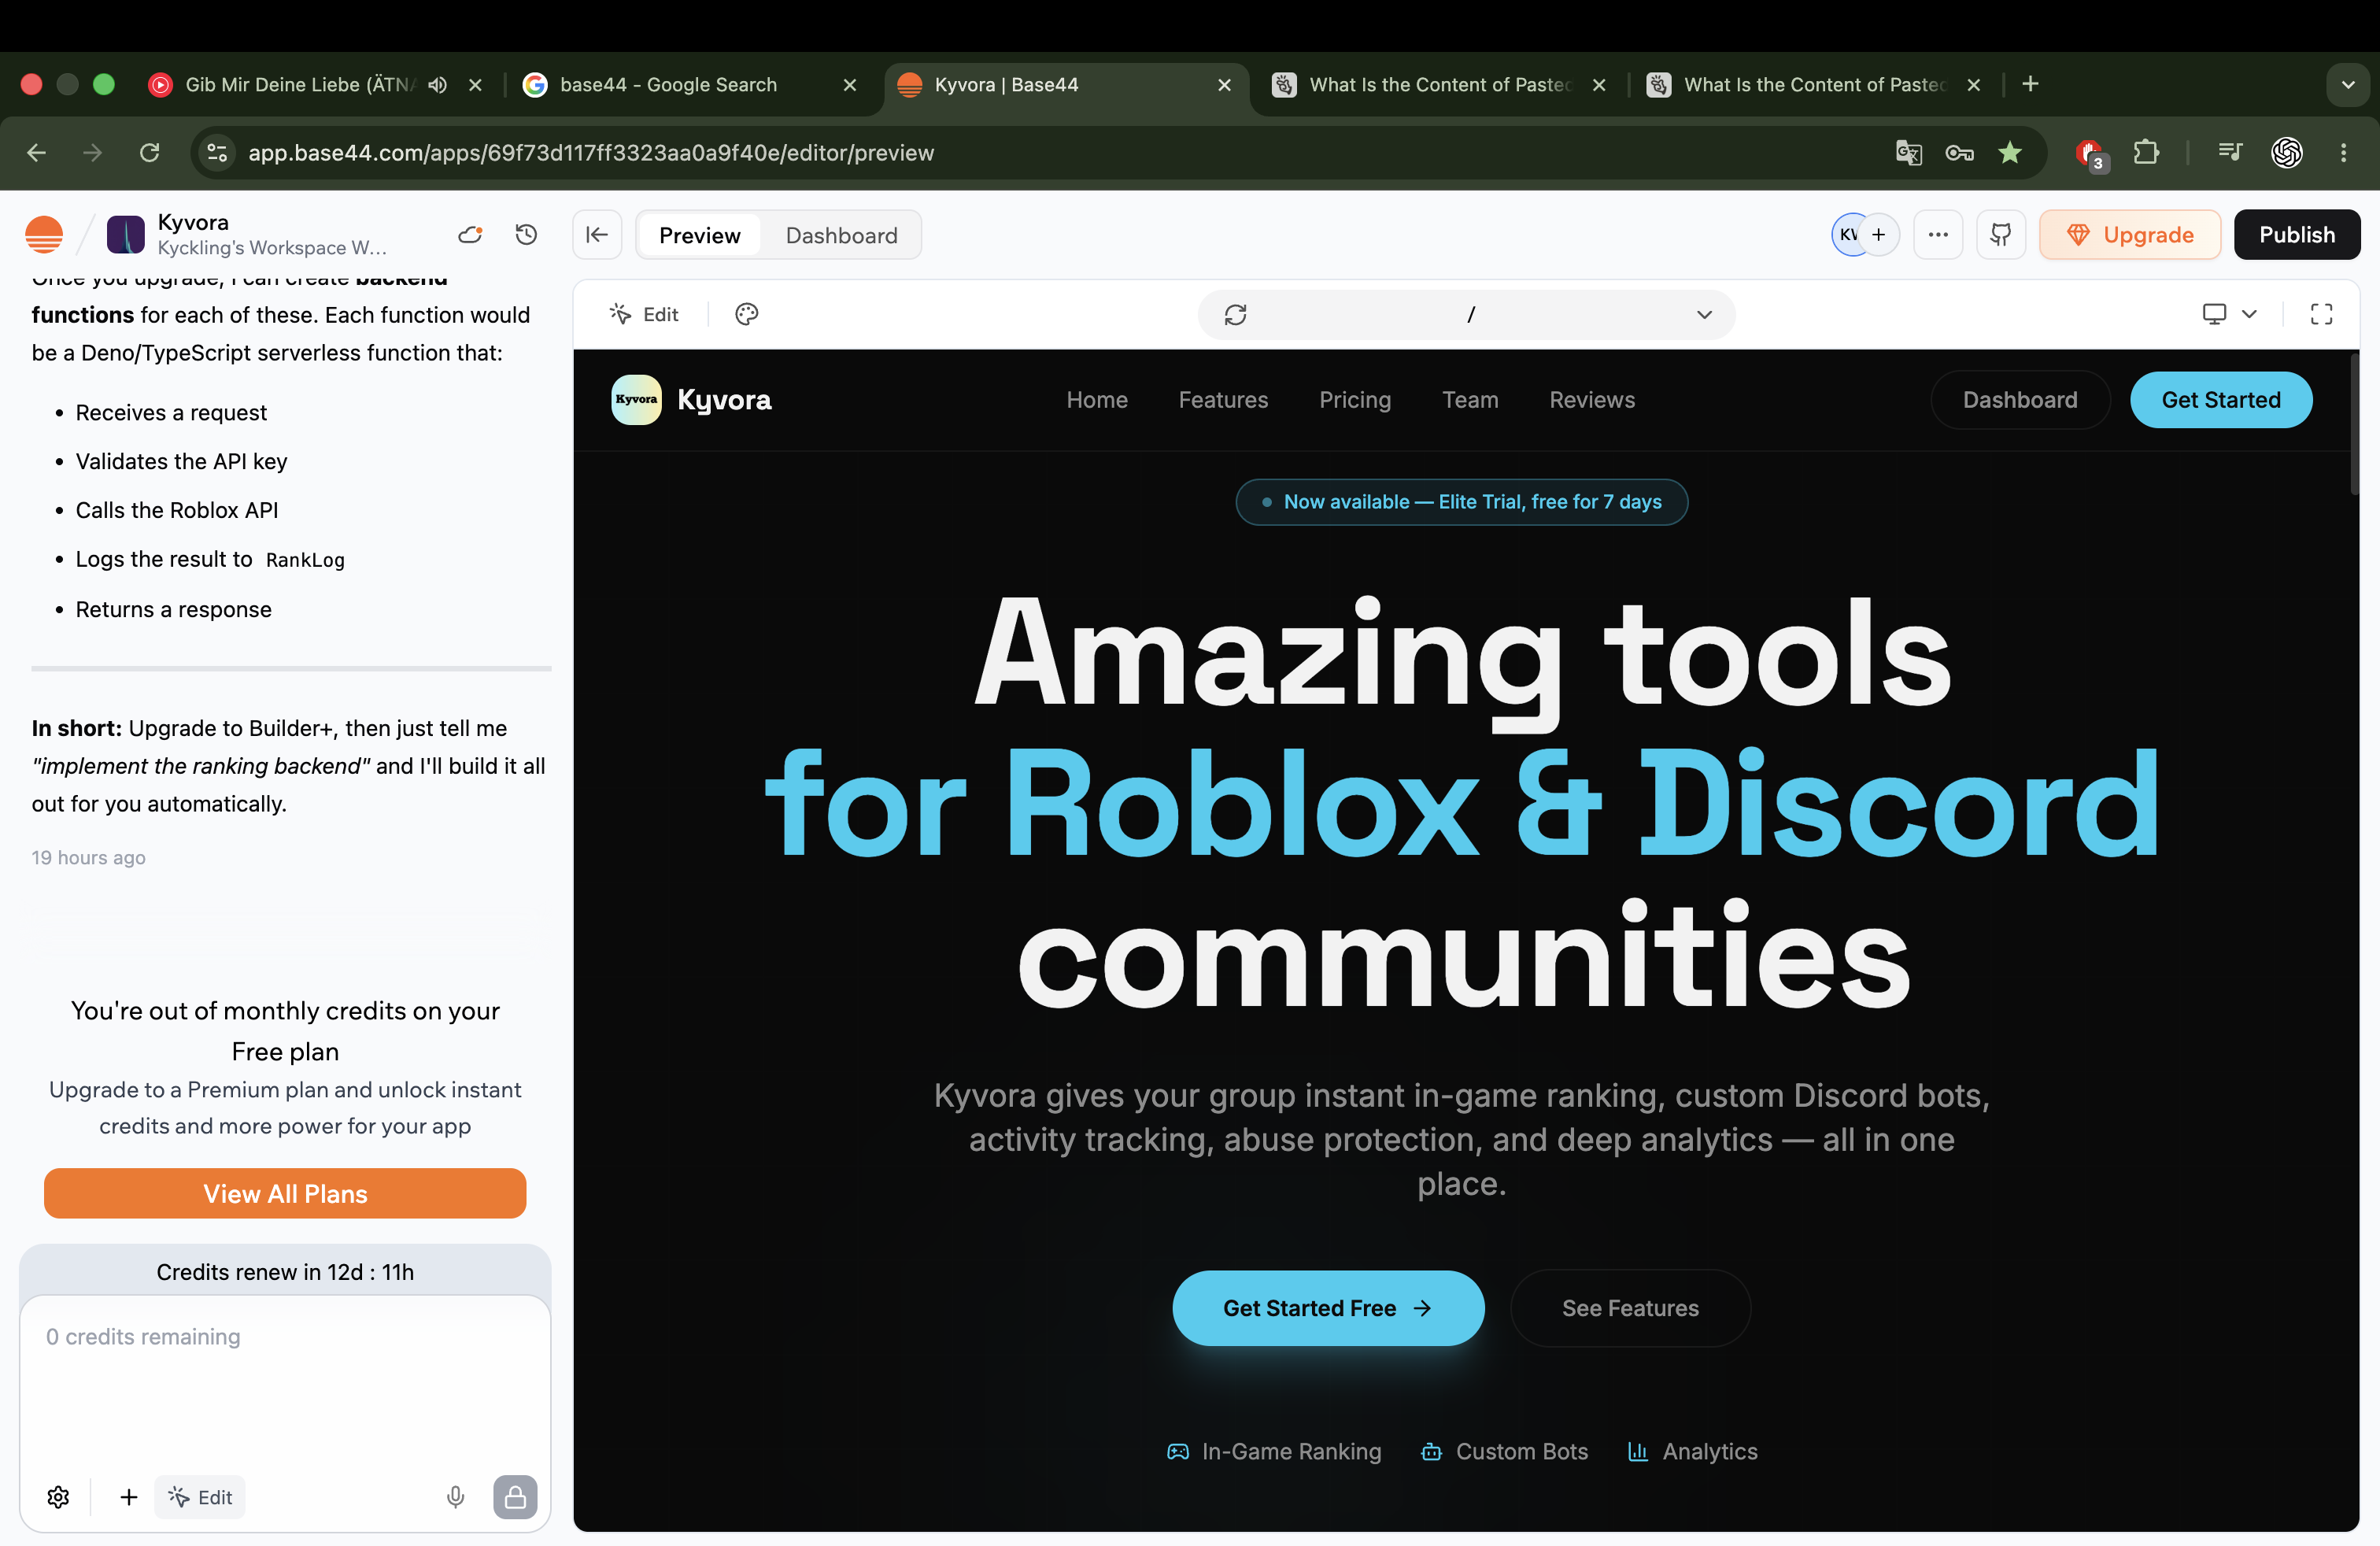Image resolution: width=2380 pixels, height=1546 pixels.
Task: Click the Analytics feature label
Action: 1692,1451
